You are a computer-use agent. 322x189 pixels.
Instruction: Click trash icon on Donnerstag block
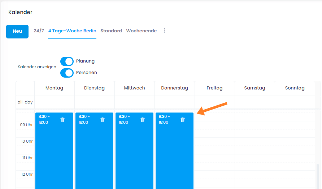[x=183, y=120]
